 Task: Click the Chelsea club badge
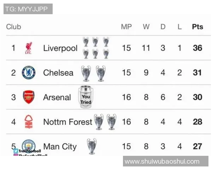(x=29, y=73)
